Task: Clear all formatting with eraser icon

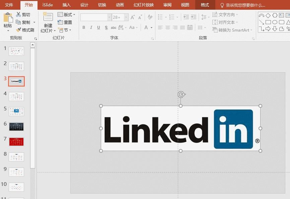Action: (x=150, y=17)
